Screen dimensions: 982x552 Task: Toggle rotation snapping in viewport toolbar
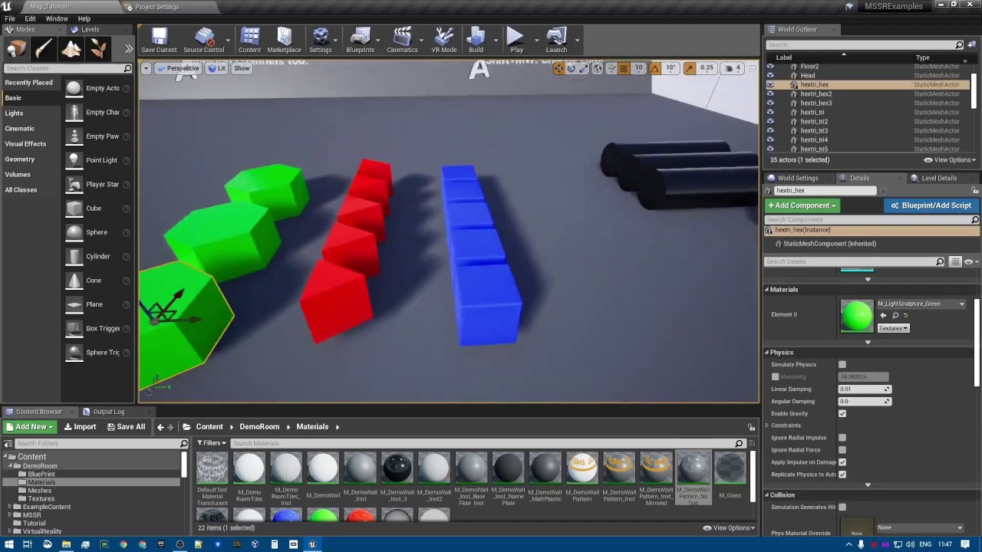(654, 68)
